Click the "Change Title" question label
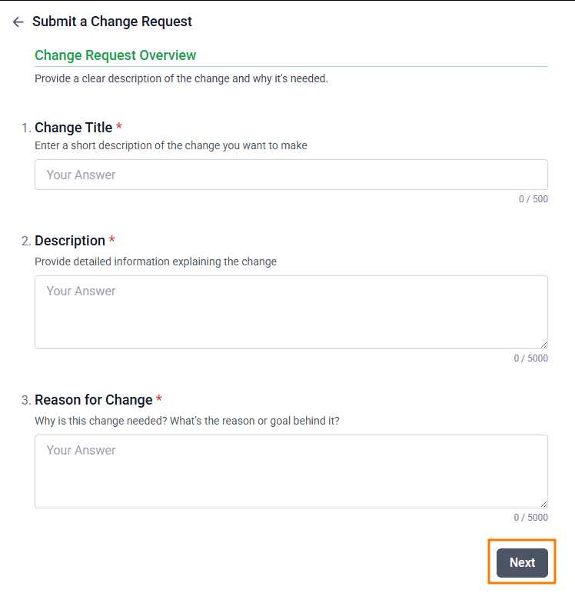The height and width of the screenshot is (603, 575). tap(74, 128)
